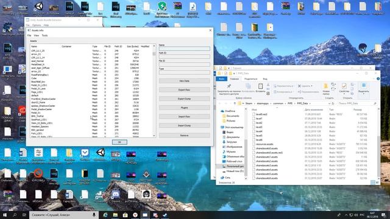Switch to the Главная ribbon tab
Screen dimensions: 390x219
(234, 78)
